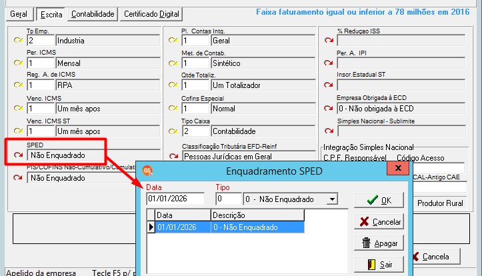The width and height of the screenshot is (482, 276).
Task: Click the Data input field in the dialog
Action: point(175,199)
